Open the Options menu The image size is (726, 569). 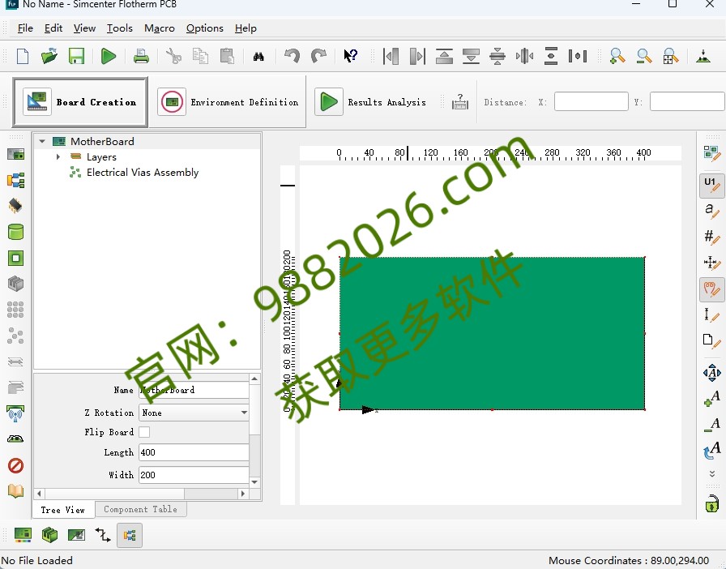coord(205,28)
